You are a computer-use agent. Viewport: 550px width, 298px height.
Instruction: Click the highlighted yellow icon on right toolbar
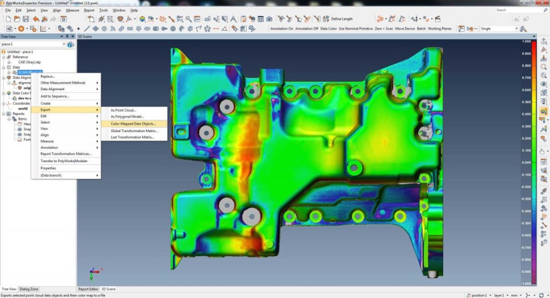[543, 111]
